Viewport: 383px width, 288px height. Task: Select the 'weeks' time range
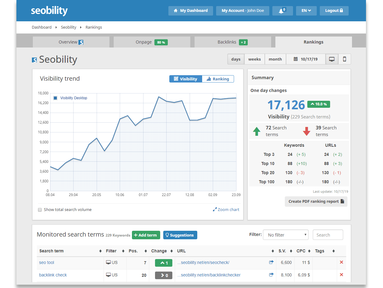(x=254, y=59)
